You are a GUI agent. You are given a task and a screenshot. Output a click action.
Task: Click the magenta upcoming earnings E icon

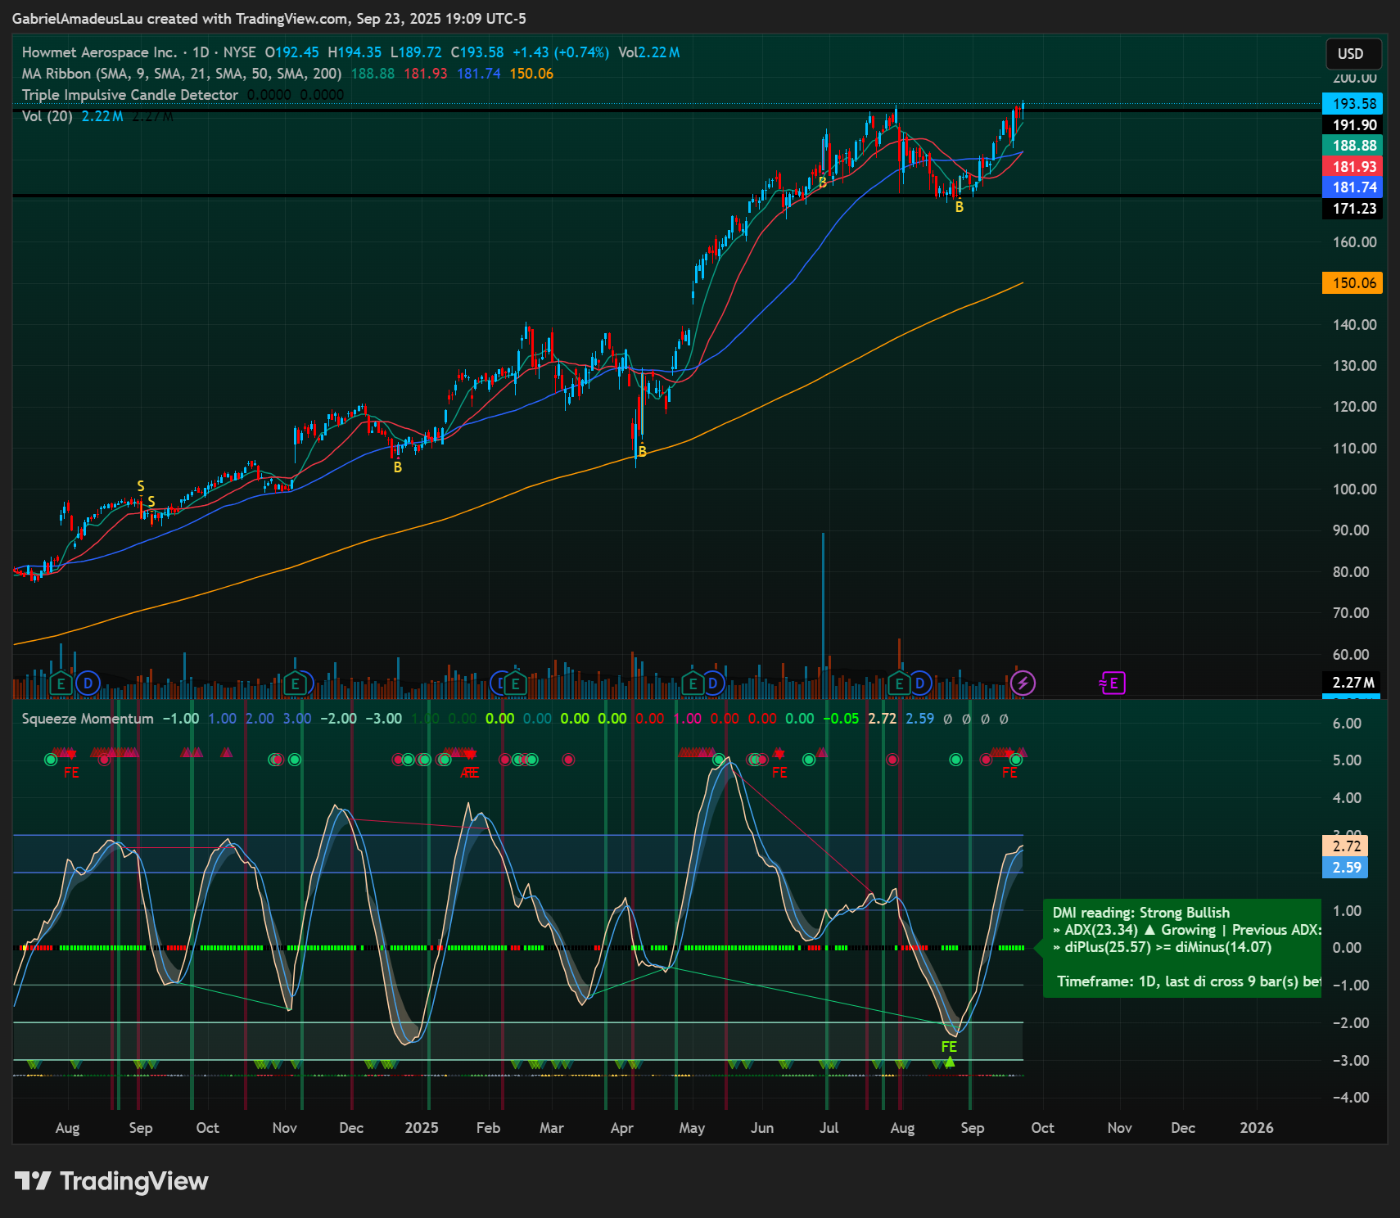coord(1113,683)
